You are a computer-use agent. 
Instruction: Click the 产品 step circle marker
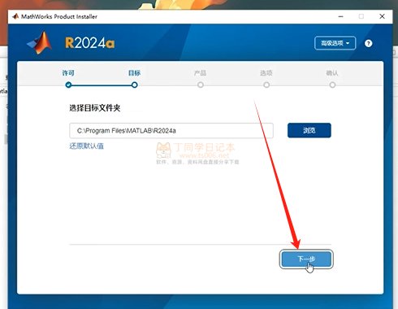point(201,85)
